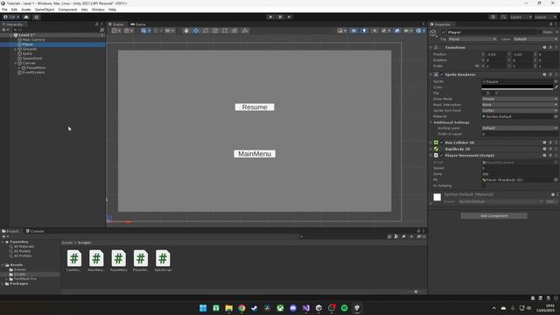The image size is (560, 315).
Task: Toggle 2D view mode in Scene
Action: tap(353, 31)
